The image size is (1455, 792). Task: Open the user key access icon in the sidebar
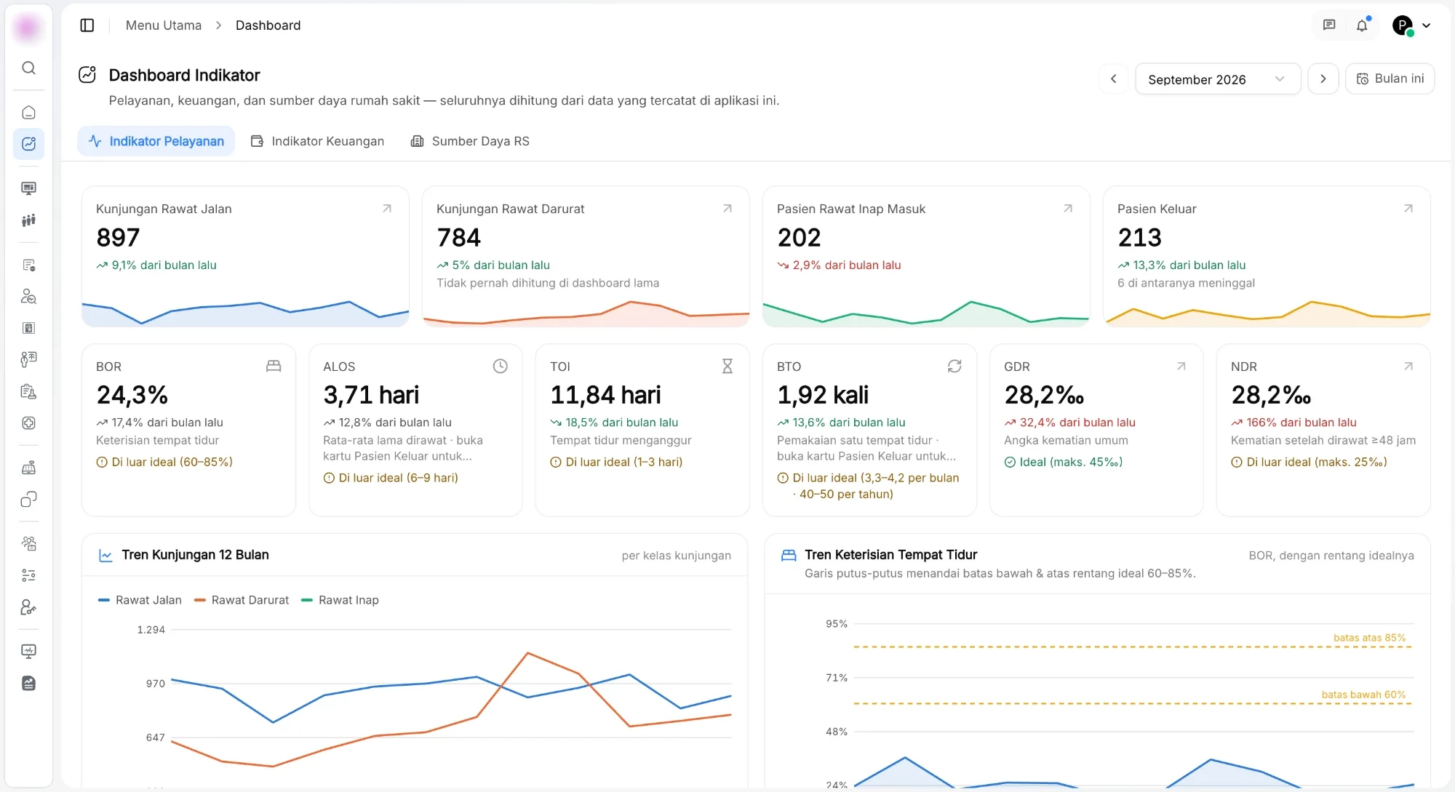point(28,607)
